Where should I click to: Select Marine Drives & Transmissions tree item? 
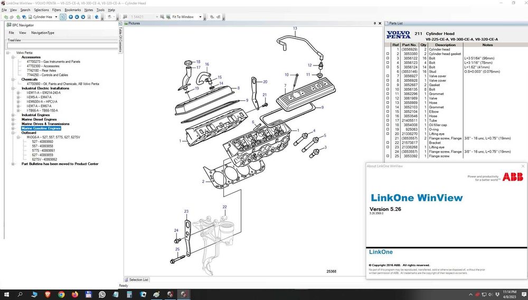pos(45,124)
